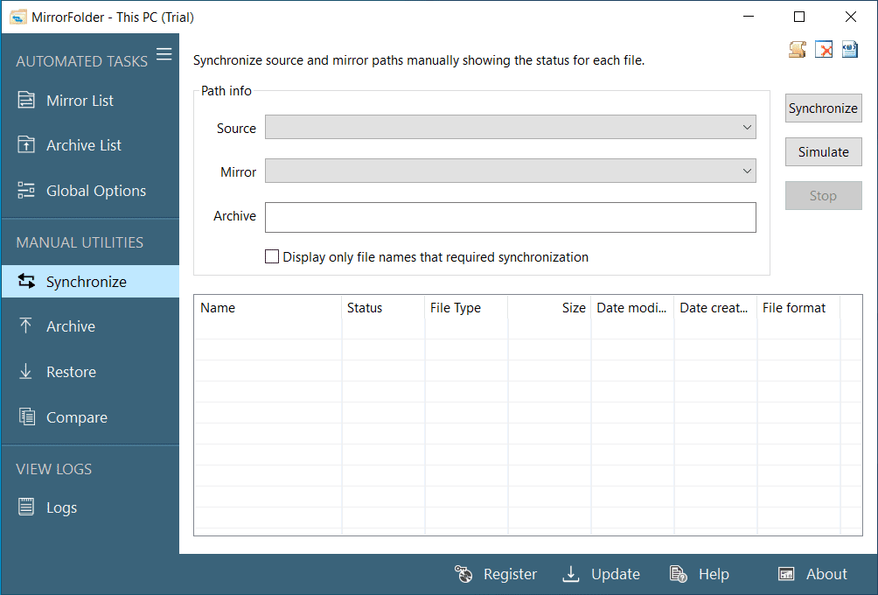
Task: Click the scroll script icon at top right
Action: (x=798, y=50)
